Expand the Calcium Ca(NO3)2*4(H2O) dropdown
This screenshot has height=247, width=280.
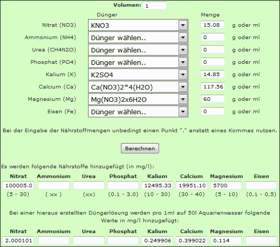pos(138,87)
